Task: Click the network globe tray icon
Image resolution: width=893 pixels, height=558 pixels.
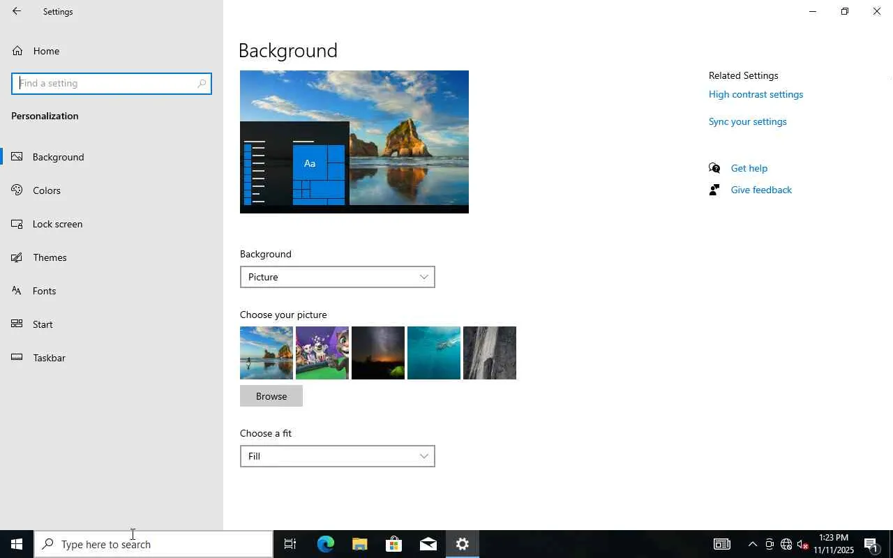Action: (x=786, y=544)
